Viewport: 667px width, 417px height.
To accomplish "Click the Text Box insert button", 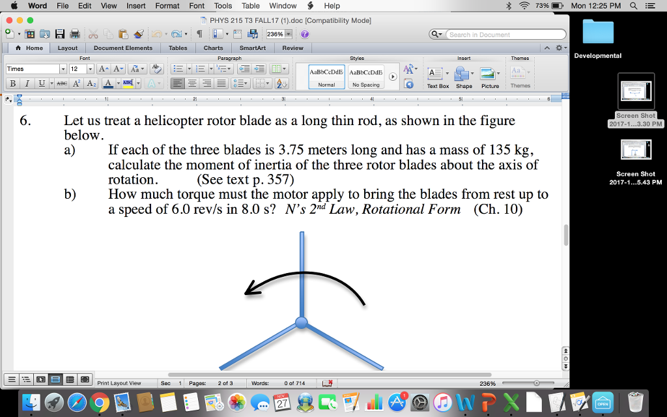I will click(438, 76).
